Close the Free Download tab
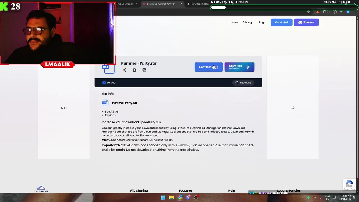This screenshot has width=359, height=202. pyautogui.click(x=137, y=4)
